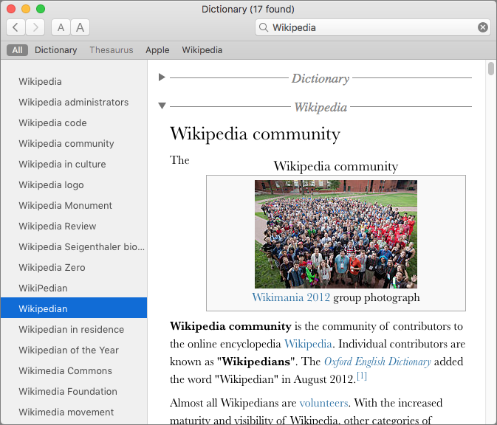Select the All source tab
The height and width of the screenshot is (425, 497).
[x=17, y=50]
